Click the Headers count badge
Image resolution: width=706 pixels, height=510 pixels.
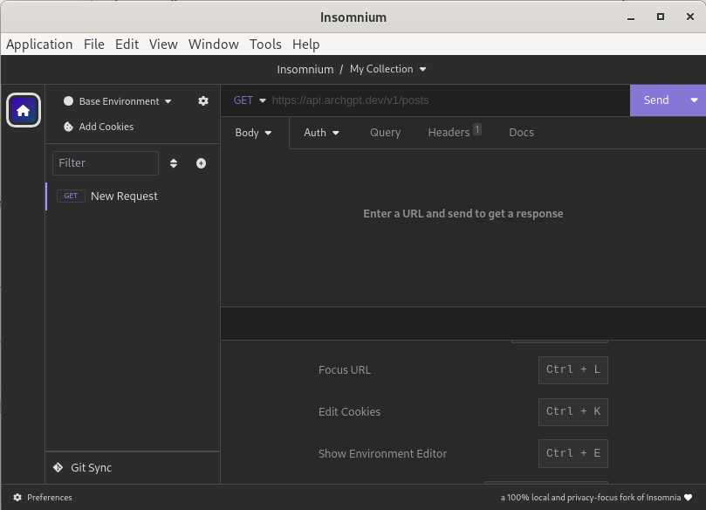[477, 129]
